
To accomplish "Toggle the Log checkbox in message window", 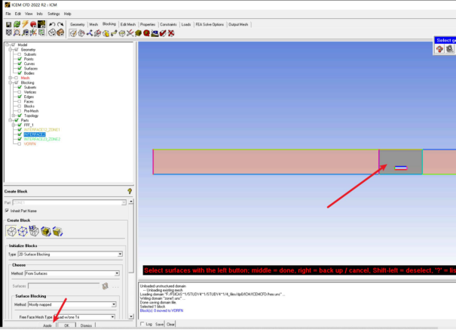I will (x=142, y=324).
